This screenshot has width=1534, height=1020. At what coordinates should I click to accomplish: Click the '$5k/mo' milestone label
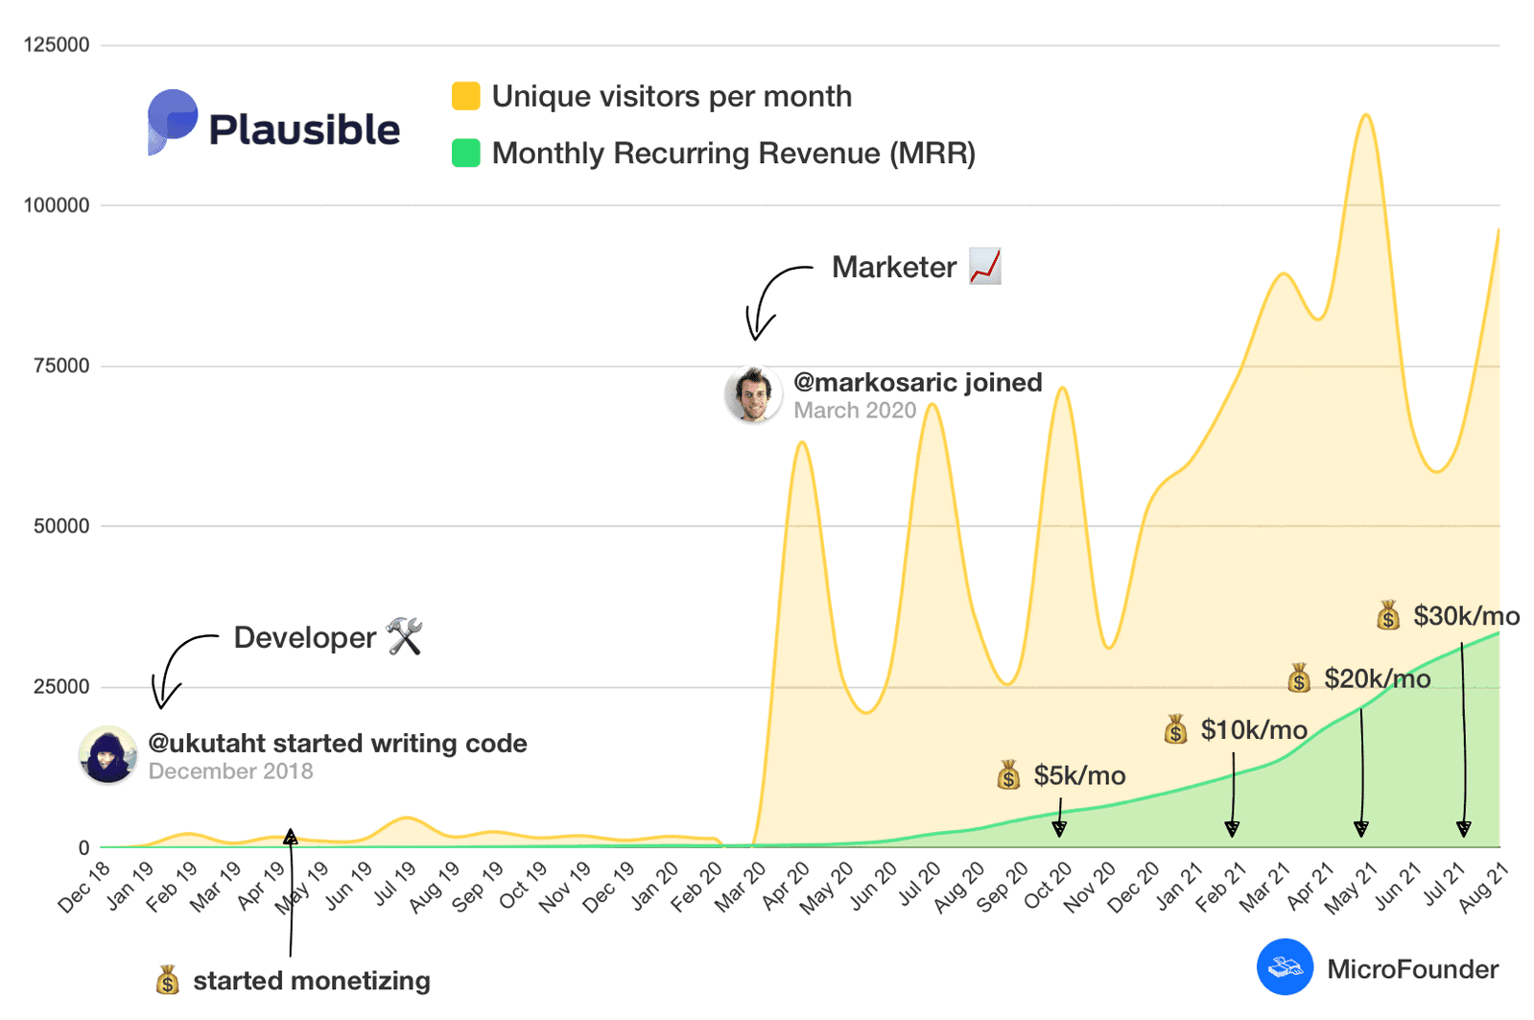pyautogui.click(x=1079, y=775)
